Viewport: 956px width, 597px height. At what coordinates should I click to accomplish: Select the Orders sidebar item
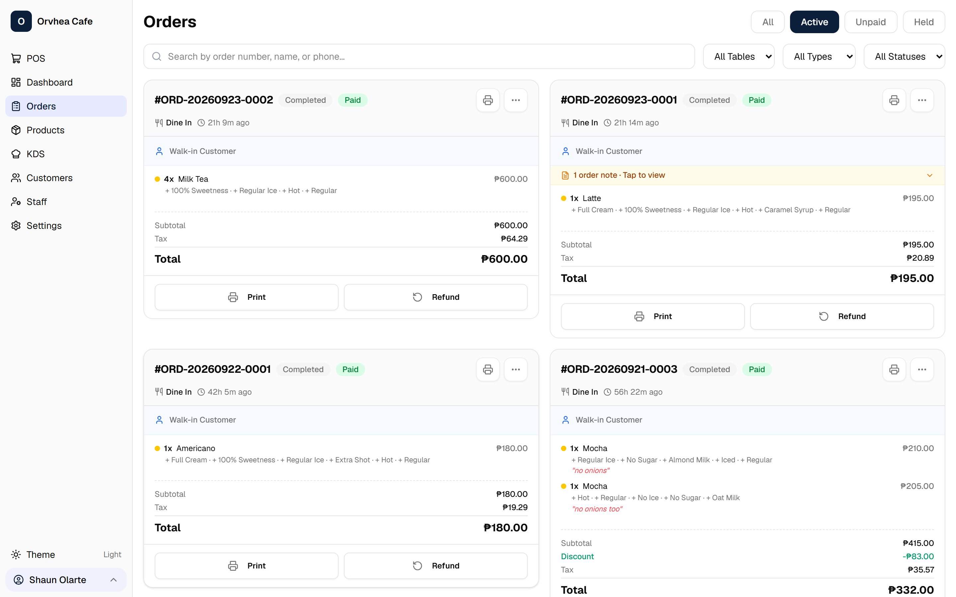point(66,106)
